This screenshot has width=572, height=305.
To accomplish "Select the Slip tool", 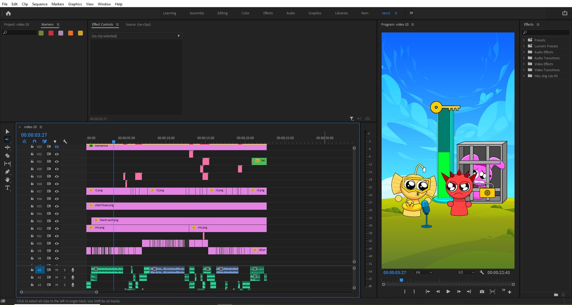I will [x=7, y=164].
